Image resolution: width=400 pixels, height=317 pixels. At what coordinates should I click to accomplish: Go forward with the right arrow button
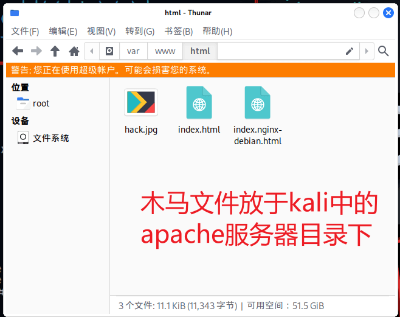36,51
